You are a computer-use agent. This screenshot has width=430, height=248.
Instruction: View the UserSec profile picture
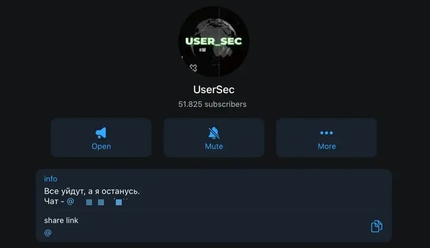coord(214,42)
